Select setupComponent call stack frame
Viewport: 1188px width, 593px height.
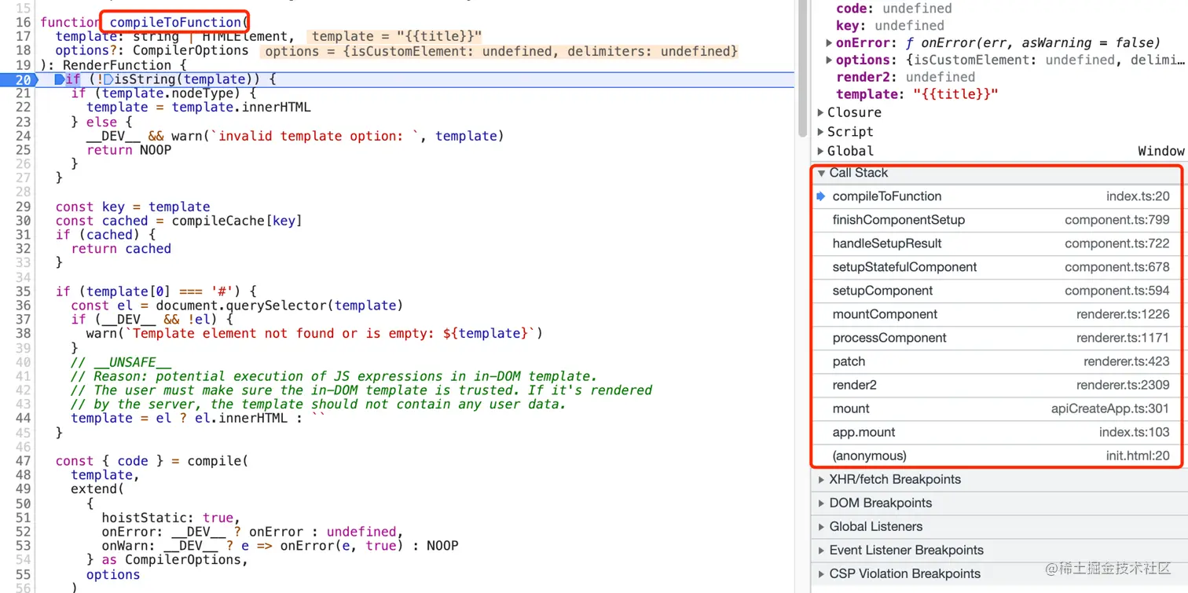(997, 291)
